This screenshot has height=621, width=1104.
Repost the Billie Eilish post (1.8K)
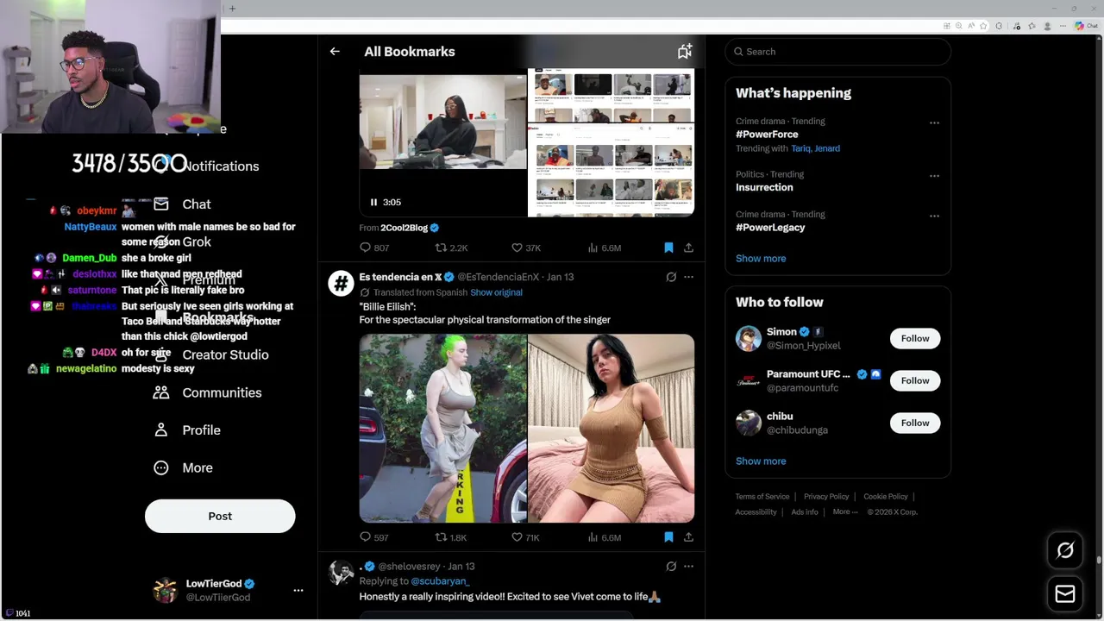(x=450, y=537)
